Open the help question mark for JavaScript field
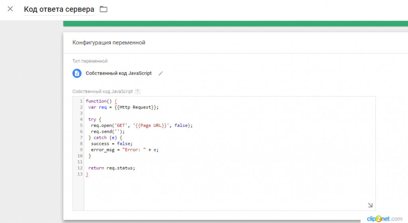This screenshot has width=408, height=223. point(137,91)
